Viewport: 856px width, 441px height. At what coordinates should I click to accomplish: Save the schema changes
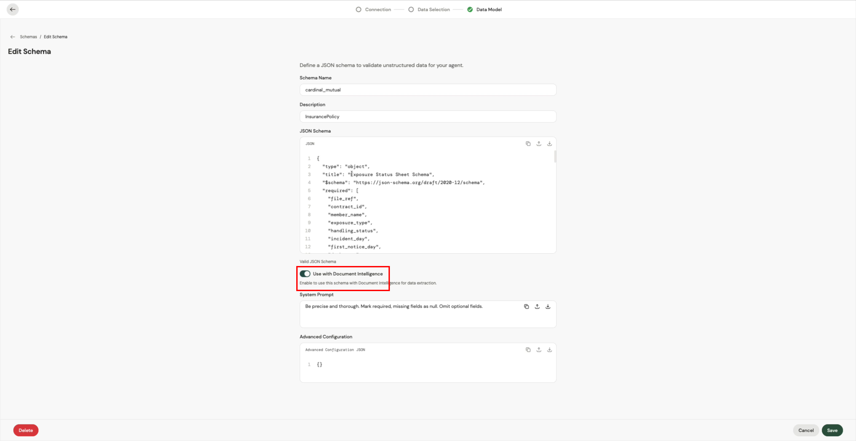[x=832, y=430]
